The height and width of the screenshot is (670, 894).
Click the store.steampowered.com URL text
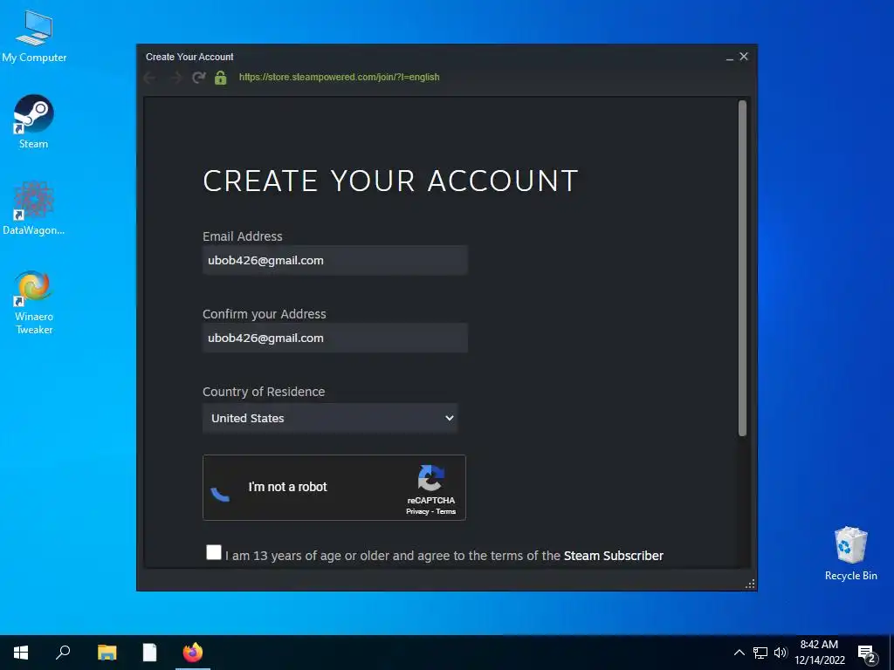[x=340, y=77]
